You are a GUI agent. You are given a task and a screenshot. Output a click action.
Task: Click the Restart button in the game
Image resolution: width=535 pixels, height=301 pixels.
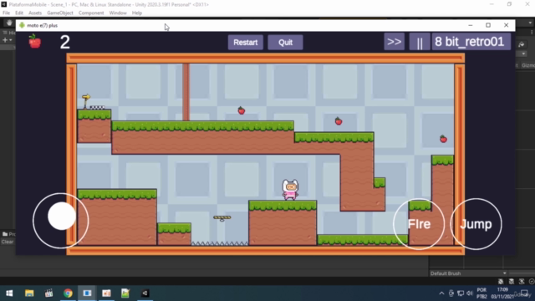click(x=245, y=43)
